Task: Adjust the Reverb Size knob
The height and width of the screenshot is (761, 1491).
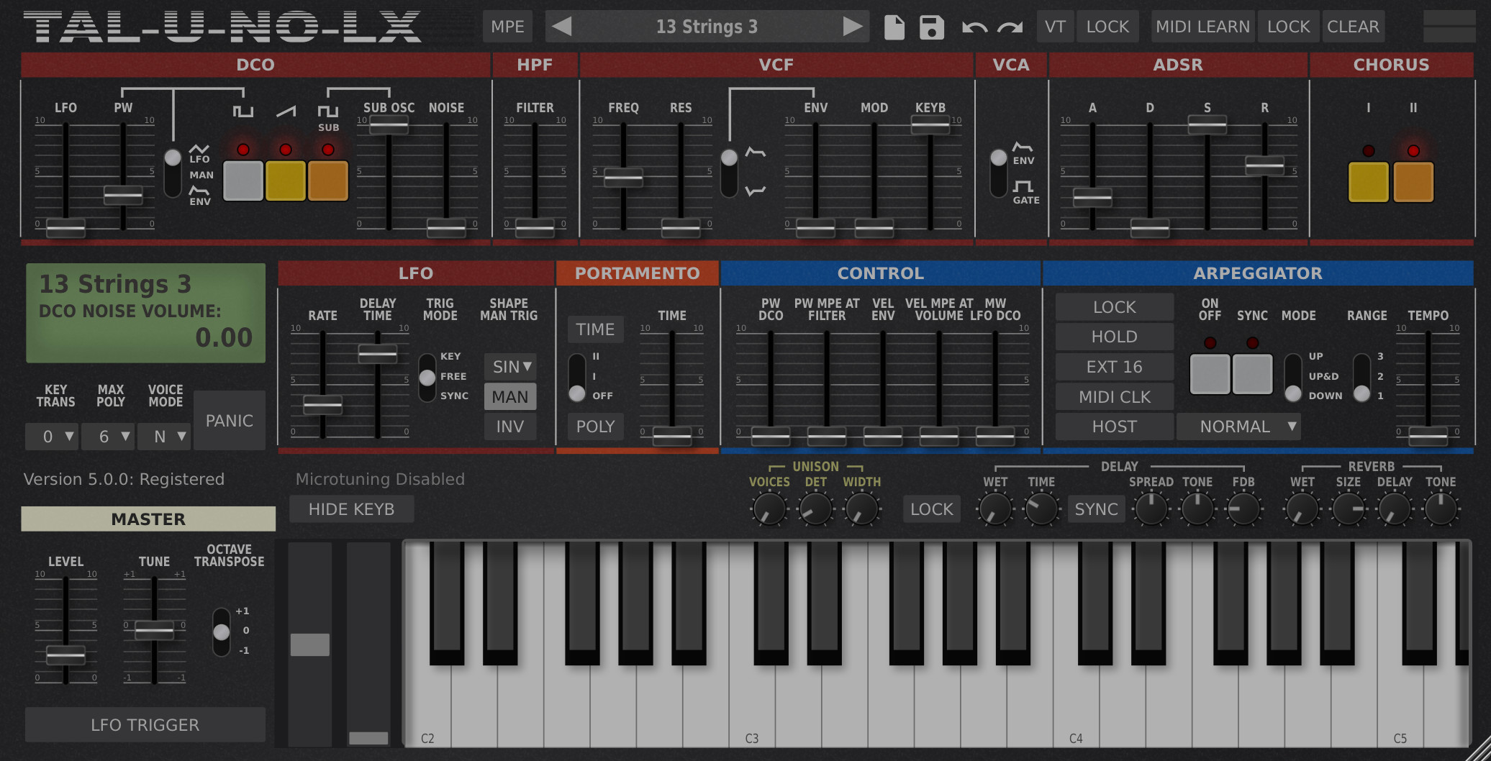Action: coord(1349,509)
